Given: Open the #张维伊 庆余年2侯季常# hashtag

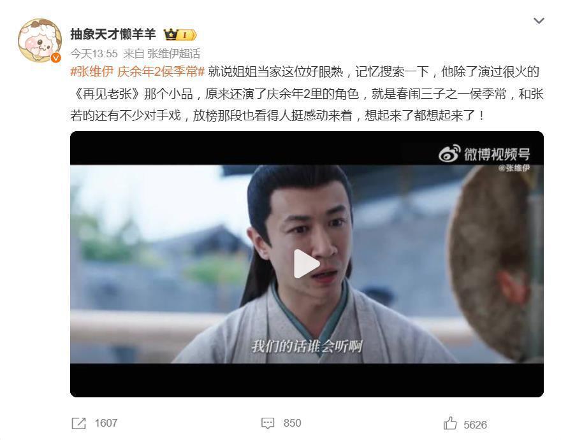Looking at the screenshot, I should click(138, 72).
